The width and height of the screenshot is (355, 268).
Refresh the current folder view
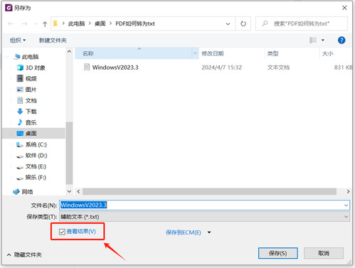243,23
